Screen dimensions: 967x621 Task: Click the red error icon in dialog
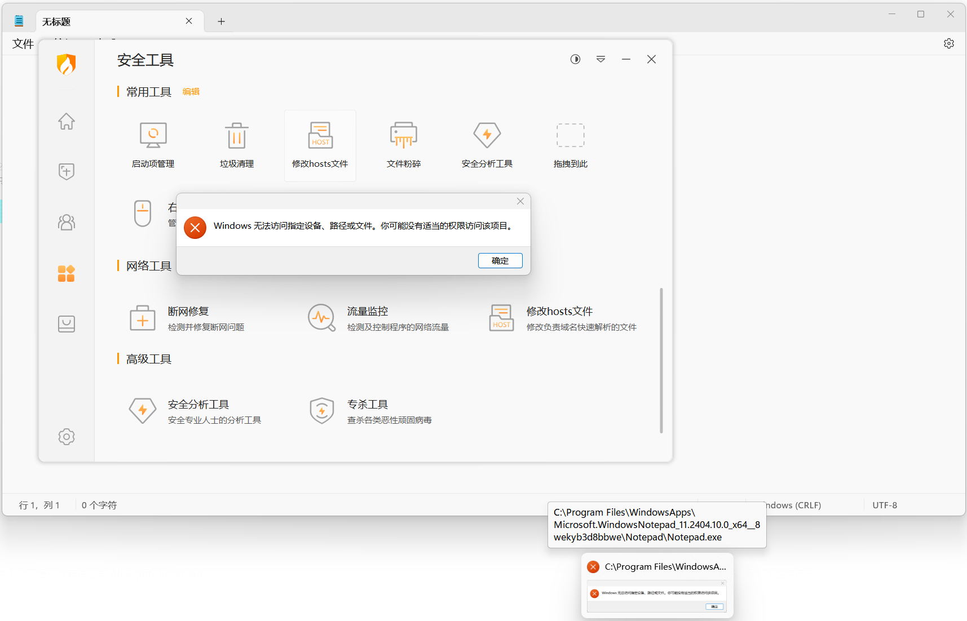coord(195,228)
